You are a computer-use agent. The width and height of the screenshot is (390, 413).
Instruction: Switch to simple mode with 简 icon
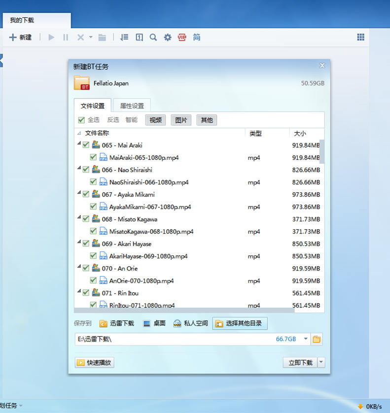[197, 37]
